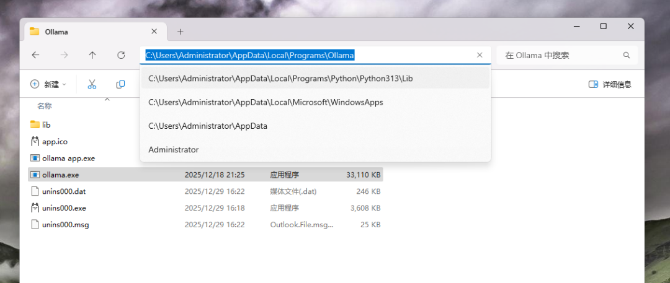Image resolution: width=670 pixels, height=283 pixels.
Task: Choose Microsoft\WindowsApps path suggestion
Action: click(x=315, y=102)
